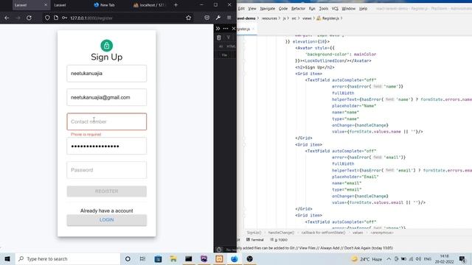Open Task View on the taskbar

(x=142, y=258)
